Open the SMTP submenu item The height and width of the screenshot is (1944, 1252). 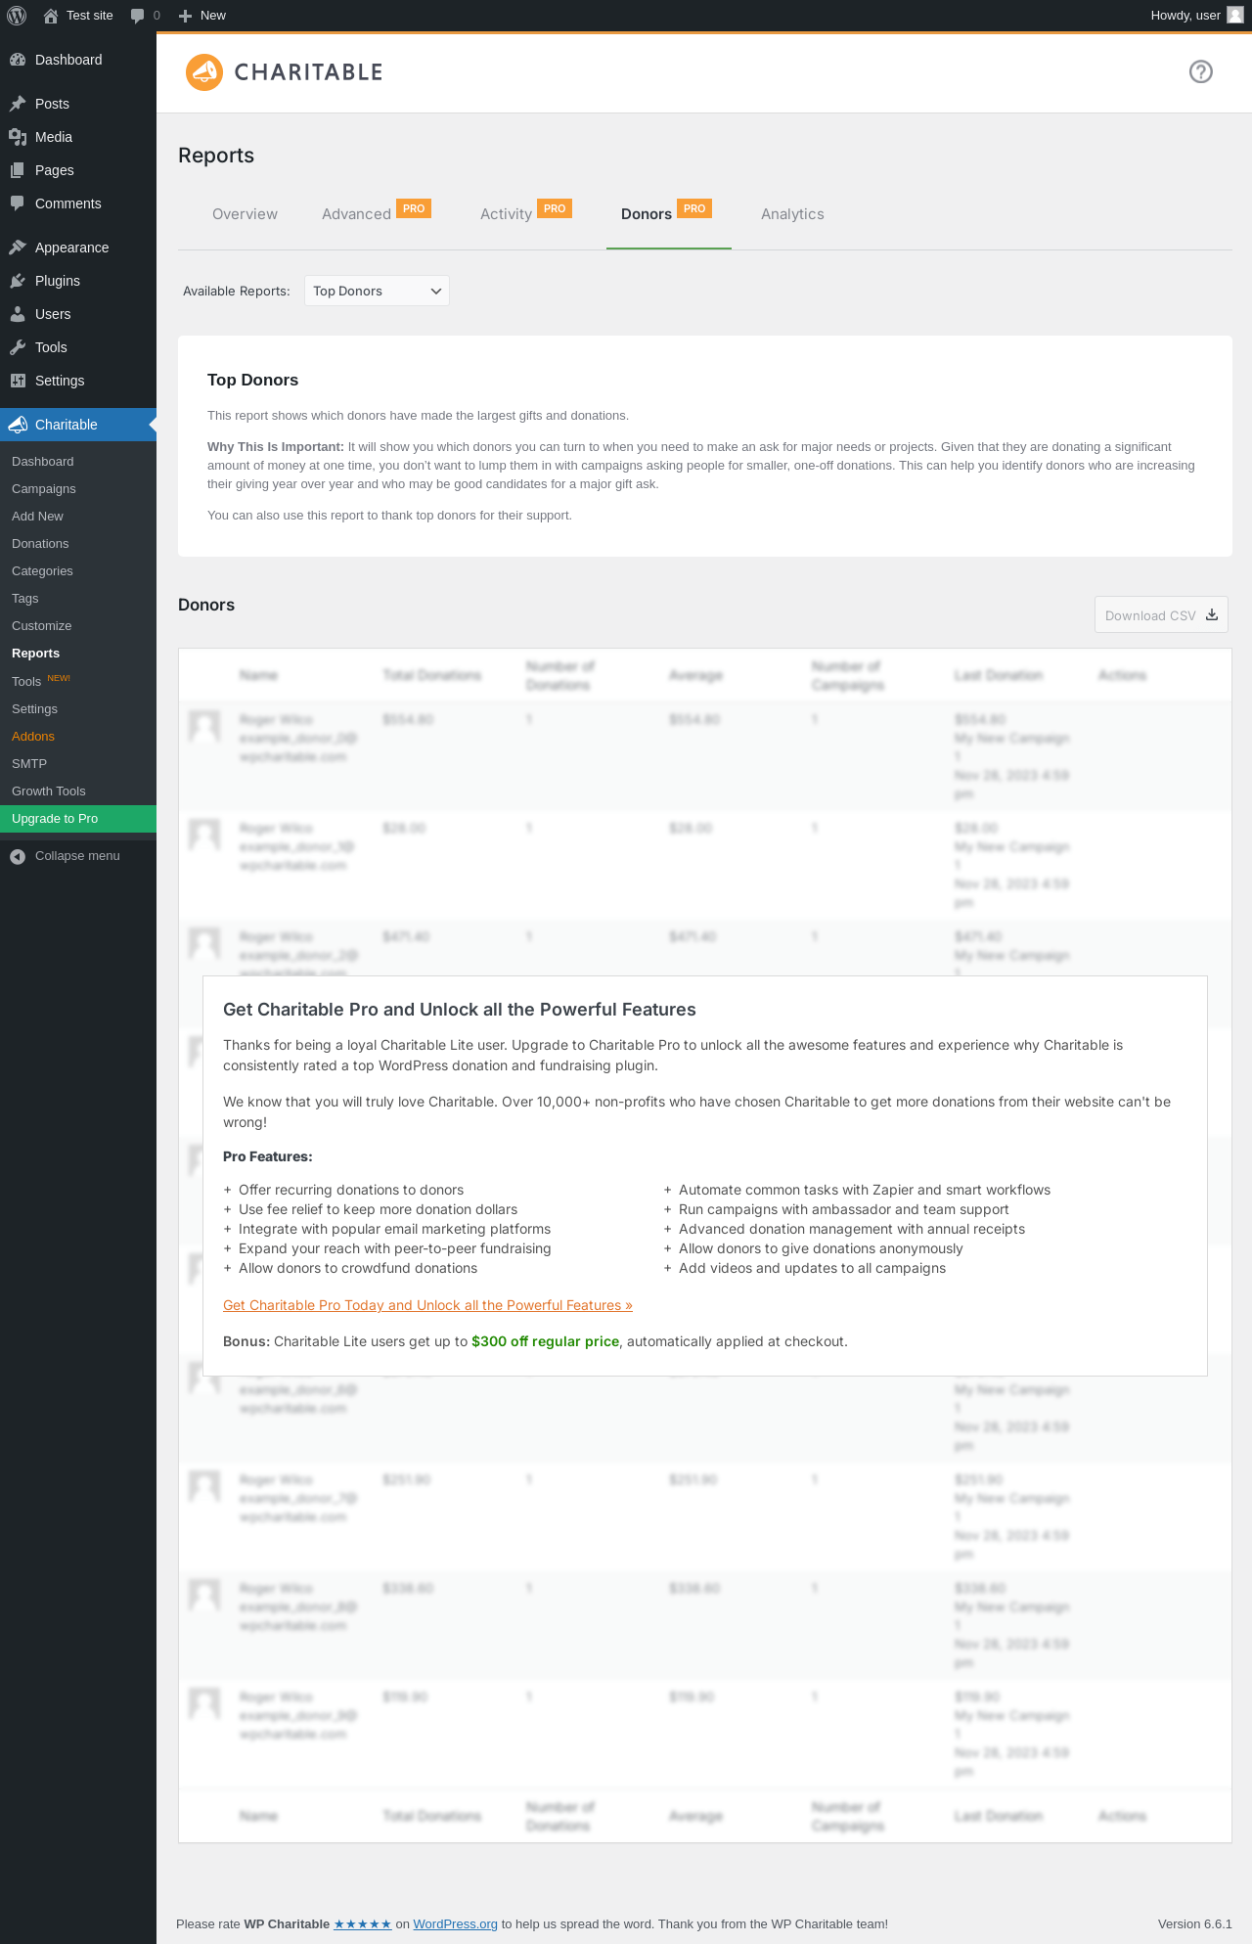pos(78,764)
